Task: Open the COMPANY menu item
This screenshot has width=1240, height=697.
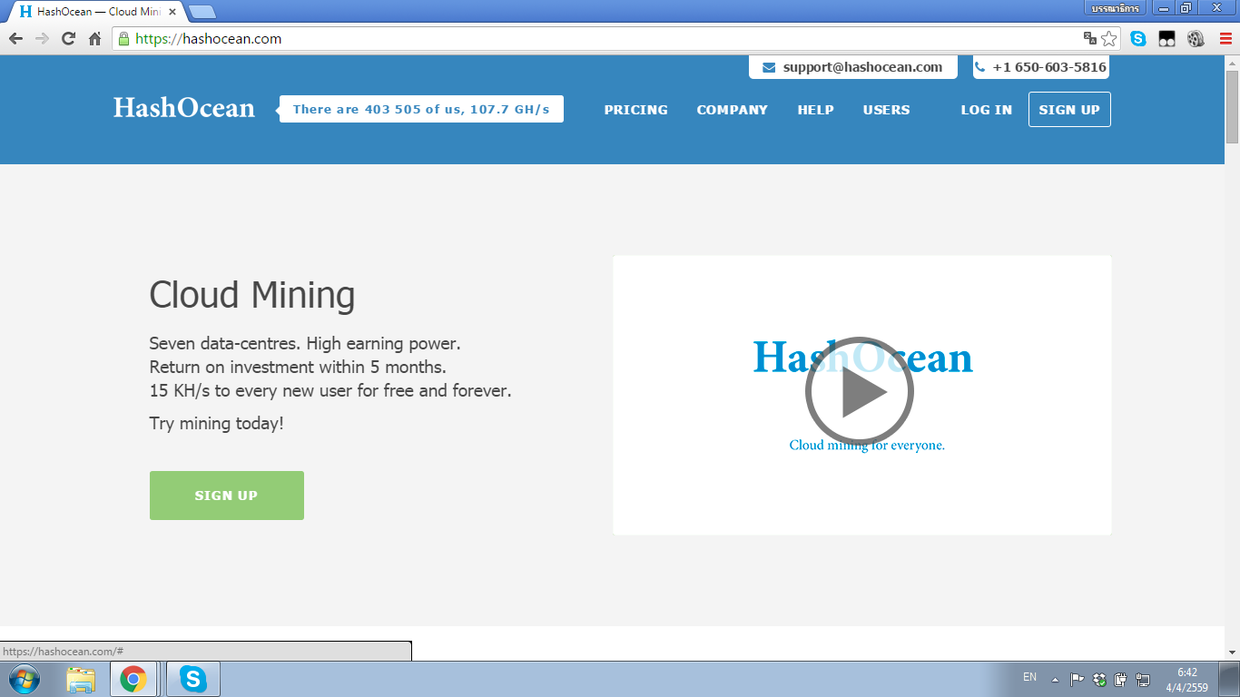Action: pyautogui.click(x=732, y=110)
